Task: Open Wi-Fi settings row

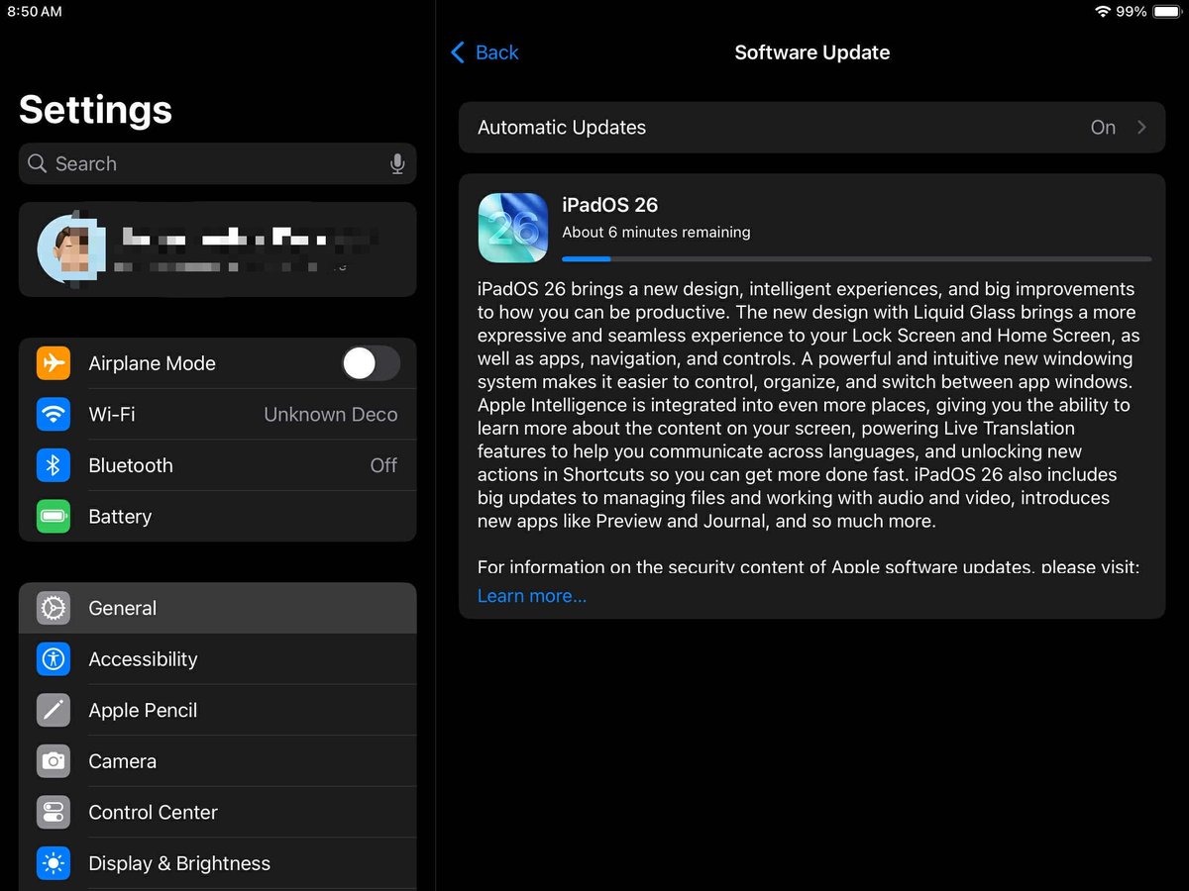Action: (x=217, y=414)
